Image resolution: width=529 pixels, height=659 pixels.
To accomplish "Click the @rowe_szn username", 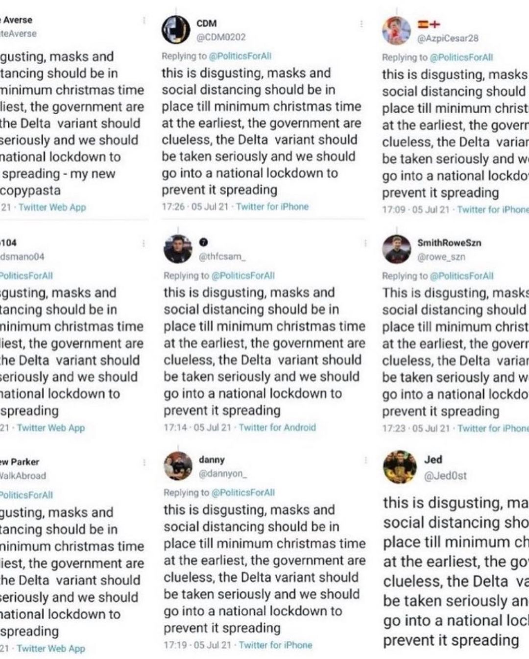I will coord(441,256).
